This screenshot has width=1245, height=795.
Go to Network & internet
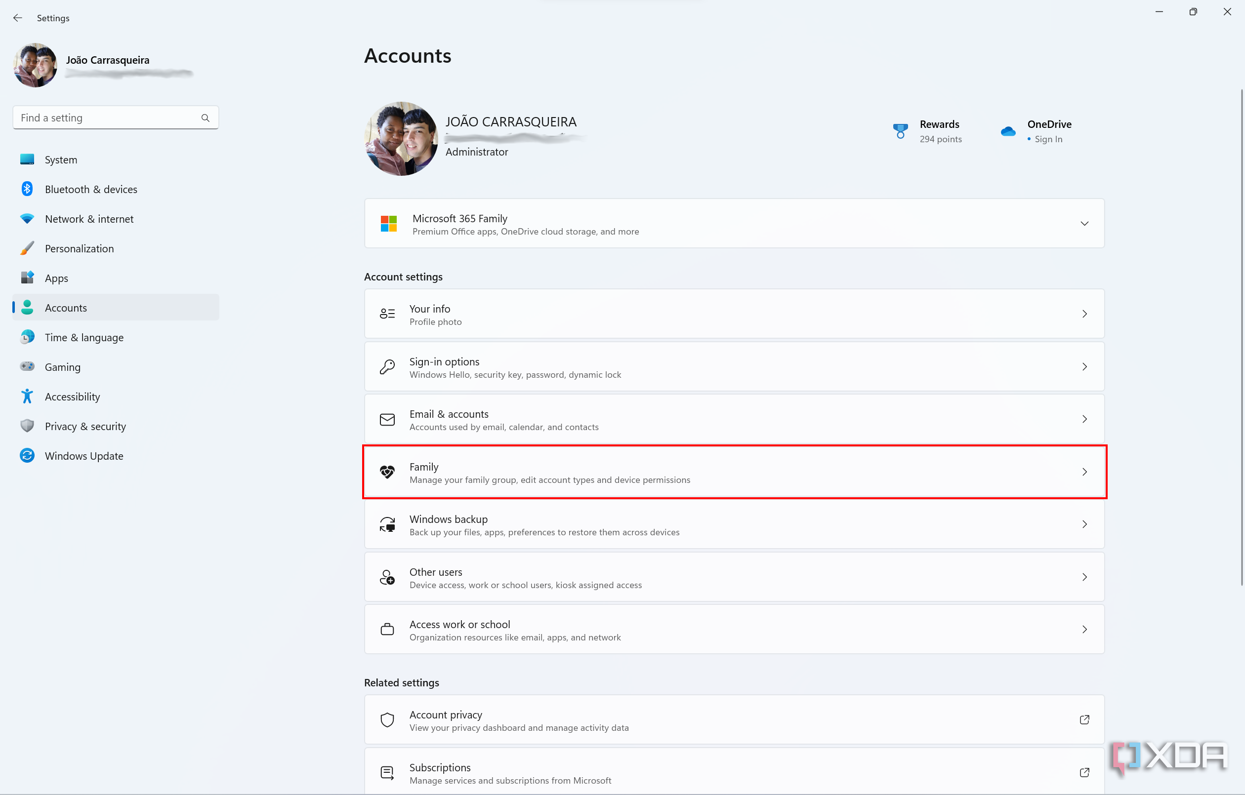pos(116,219)
